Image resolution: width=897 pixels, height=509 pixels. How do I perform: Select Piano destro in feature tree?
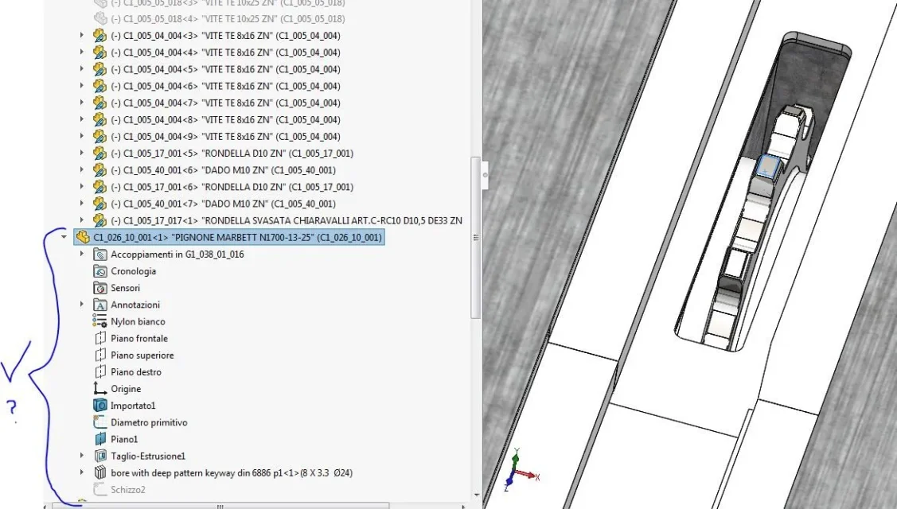tap(136, 371)
